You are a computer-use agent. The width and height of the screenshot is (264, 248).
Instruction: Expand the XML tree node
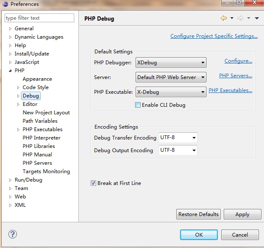point(10,205)
